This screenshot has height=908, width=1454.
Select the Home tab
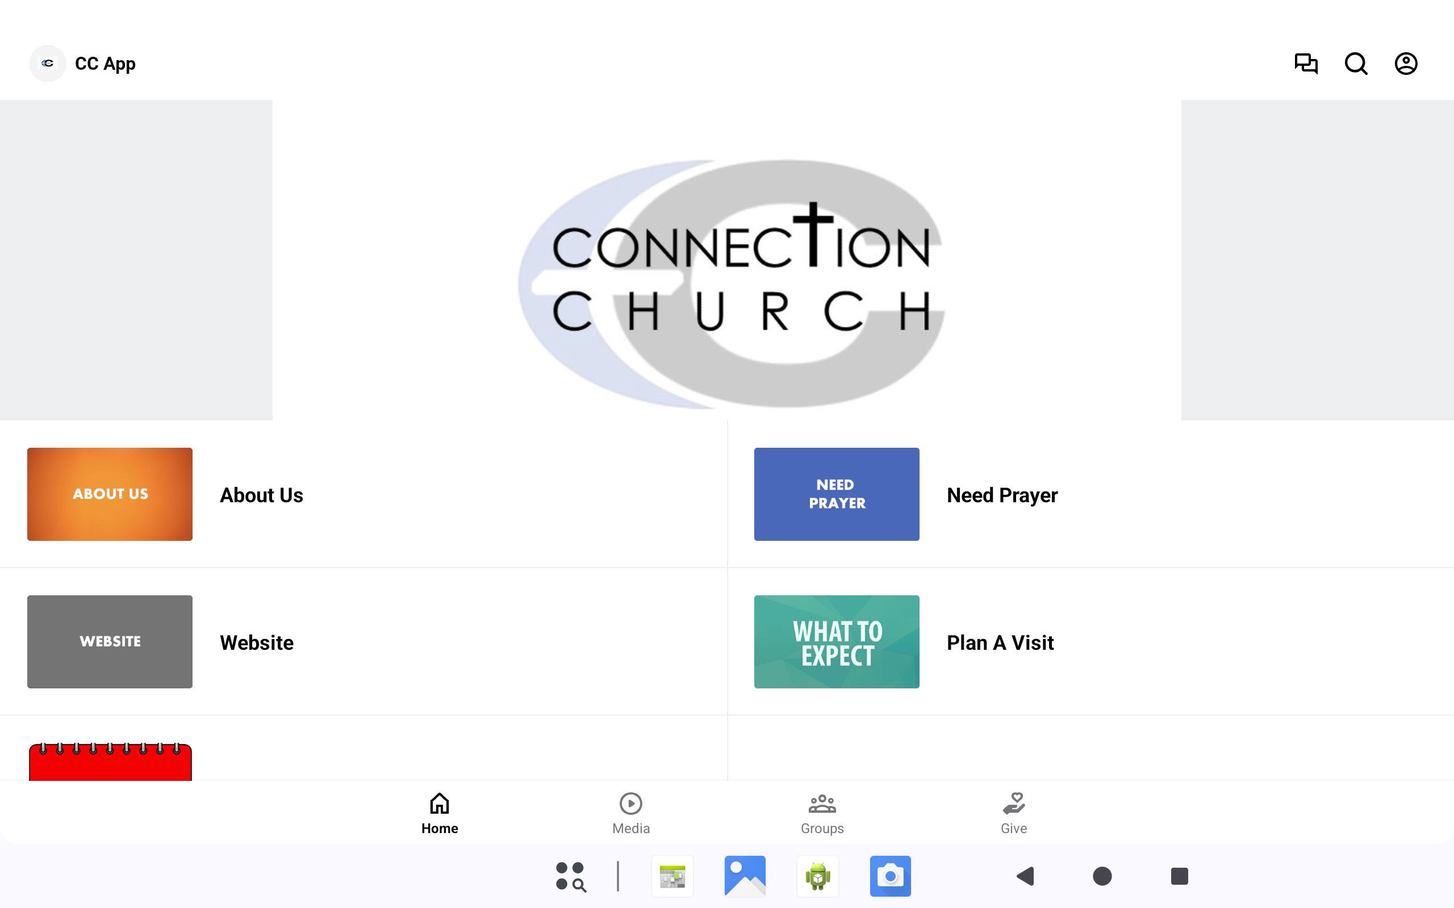(x=439, y=813)
